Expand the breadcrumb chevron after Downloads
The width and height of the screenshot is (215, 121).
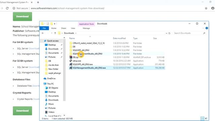click(x=76, y=33)
